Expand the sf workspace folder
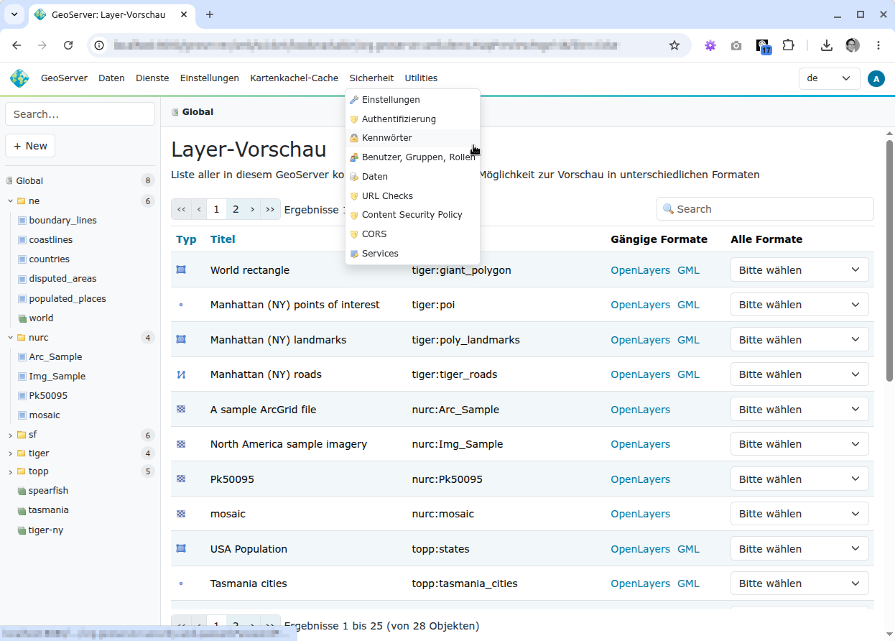895x641 pixels. coord(10,435)
